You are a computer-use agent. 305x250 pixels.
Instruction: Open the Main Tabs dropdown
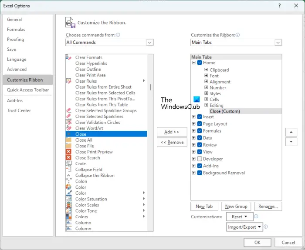point(278,43)
